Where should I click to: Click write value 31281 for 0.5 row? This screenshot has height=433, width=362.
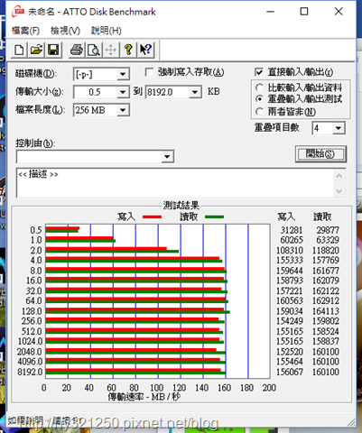(292, 230)
